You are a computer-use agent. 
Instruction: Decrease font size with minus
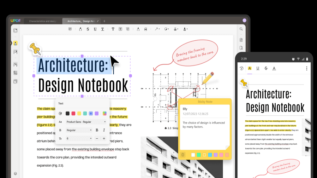(x=97, y=138)
